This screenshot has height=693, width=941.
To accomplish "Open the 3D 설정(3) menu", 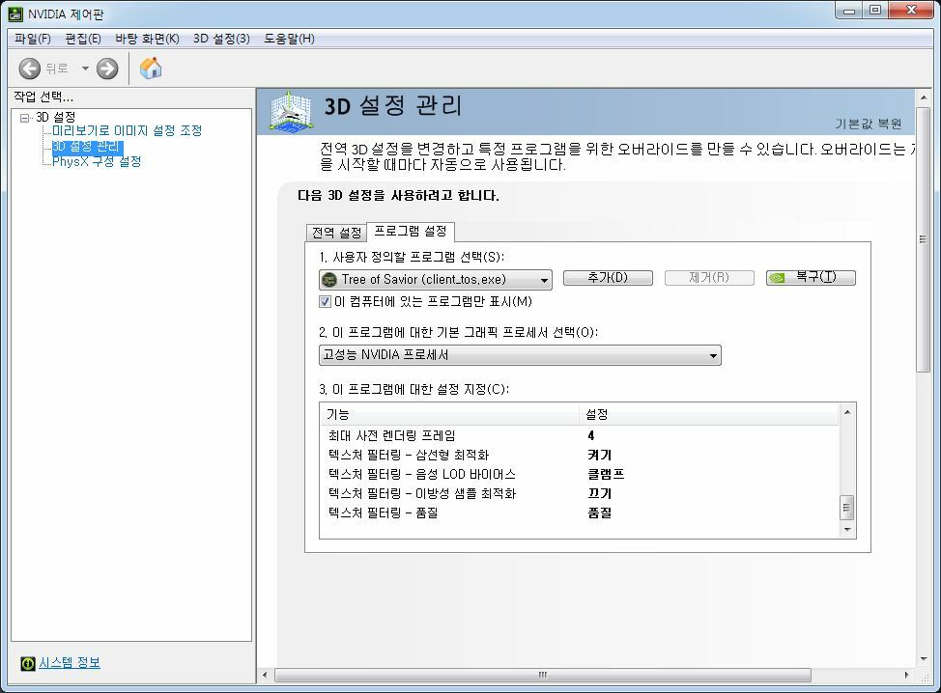I will pyautogui.click(x=221, y=39).
